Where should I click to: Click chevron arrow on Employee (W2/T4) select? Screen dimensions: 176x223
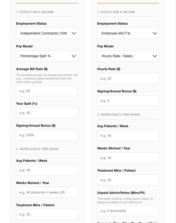pyautogui.click(x=155, y=33)
